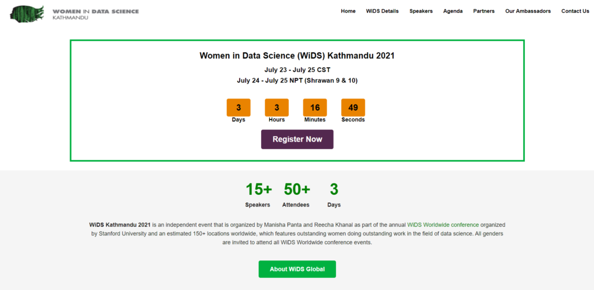The image size is (594, 290).
Task: Click the Register Now button
Action: (297, 139)
